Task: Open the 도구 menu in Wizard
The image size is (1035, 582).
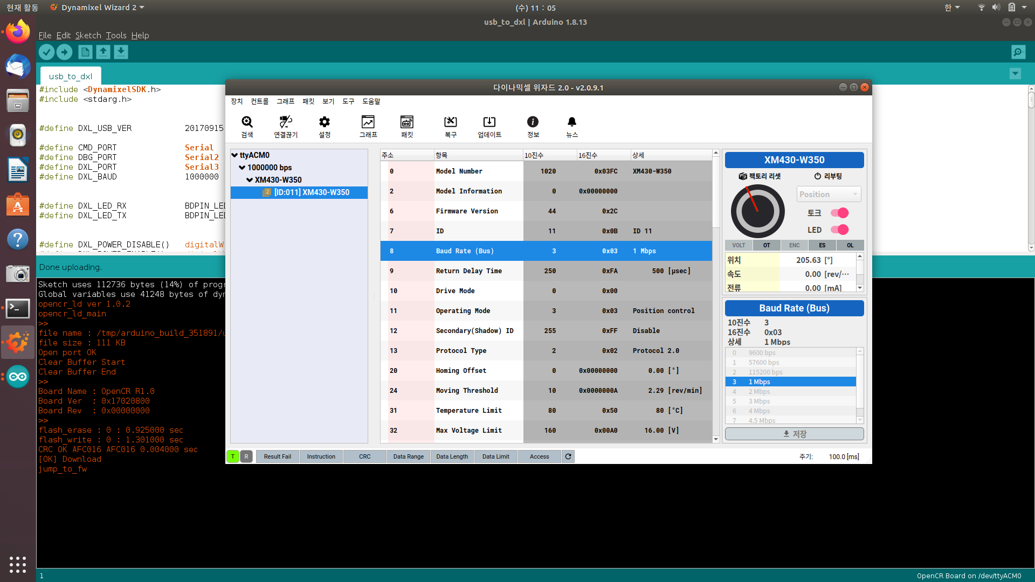Action: point(348,101)
